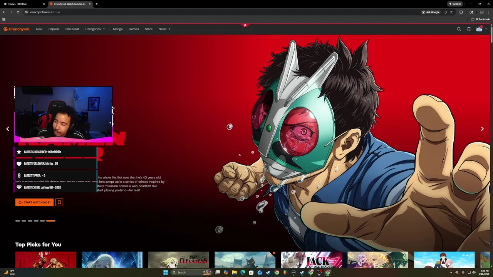Screen dimensions: 493x277
Task: Click the Top Picks for You heading
Action: tap(38, 244)
